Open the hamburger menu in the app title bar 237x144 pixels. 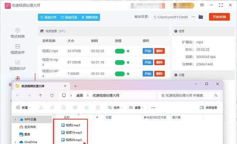(x=202, y=5)
